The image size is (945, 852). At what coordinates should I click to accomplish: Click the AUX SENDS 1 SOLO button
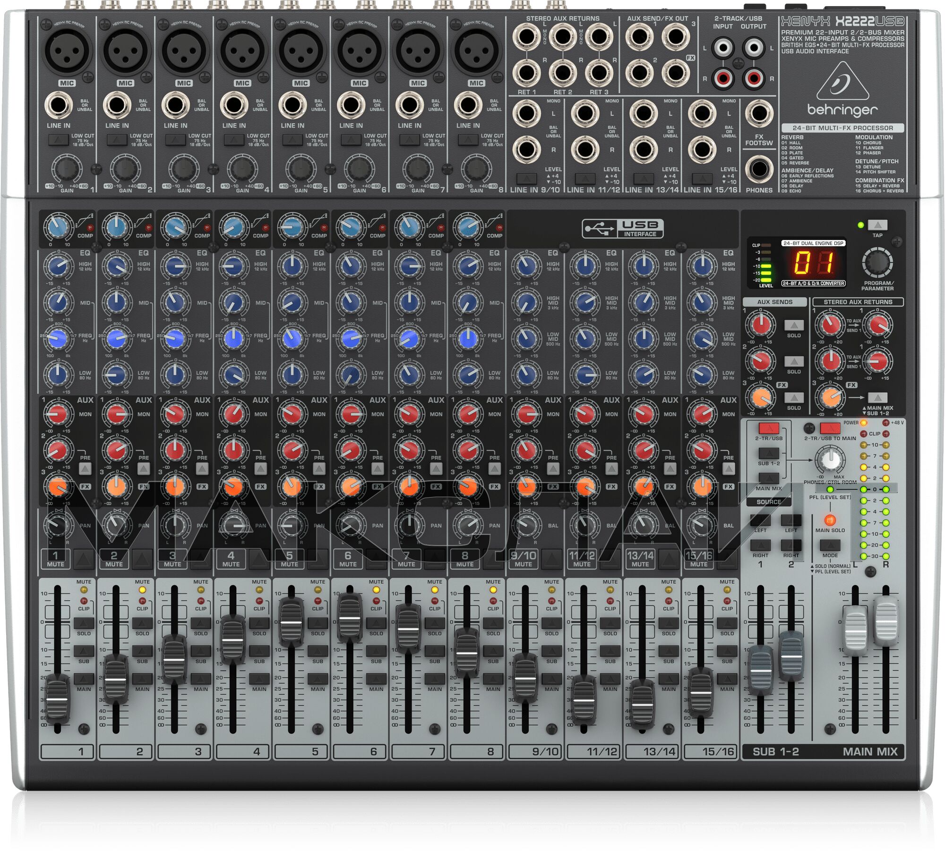click(794, 325)
